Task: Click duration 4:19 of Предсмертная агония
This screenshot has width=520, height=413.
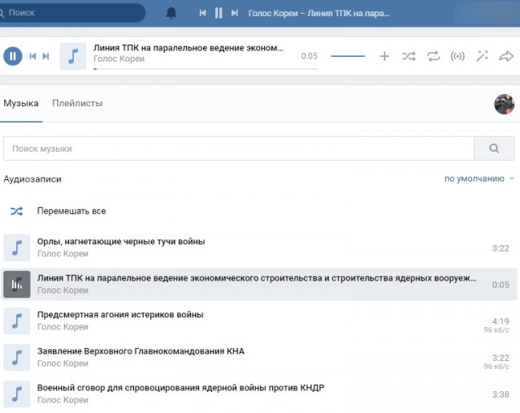Action: (x=500, y=321)
